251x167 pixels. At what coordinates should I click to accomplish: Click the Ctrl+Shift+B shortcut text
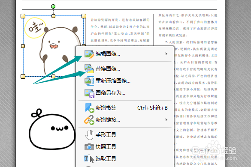[x=152, y=108]
